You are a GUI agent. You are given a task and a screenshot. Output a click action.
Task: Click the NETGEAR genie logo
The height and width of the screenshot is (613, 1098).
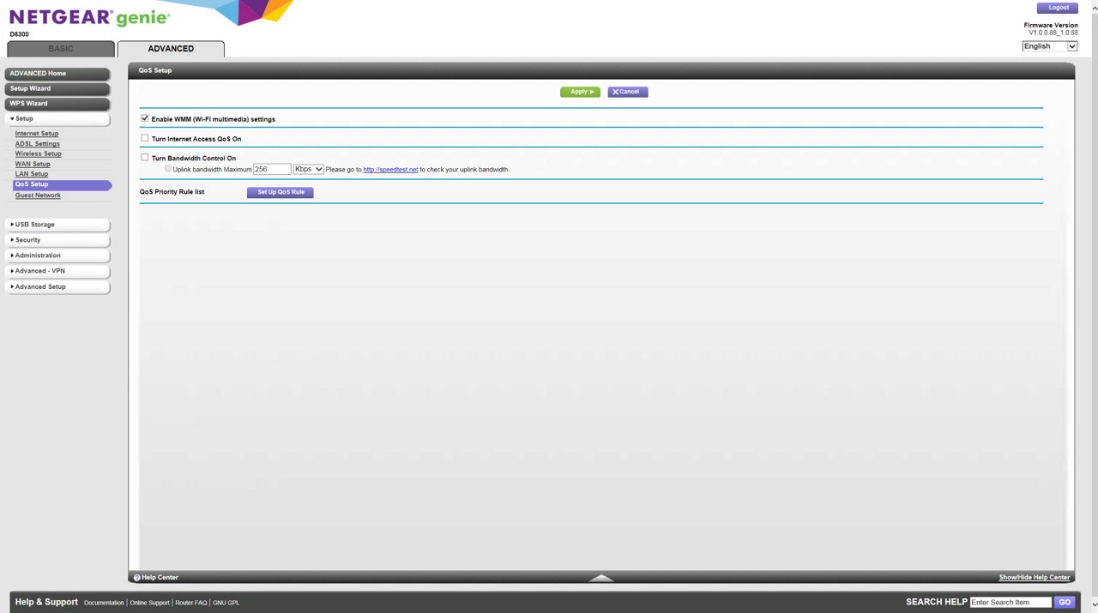(89, 18)
